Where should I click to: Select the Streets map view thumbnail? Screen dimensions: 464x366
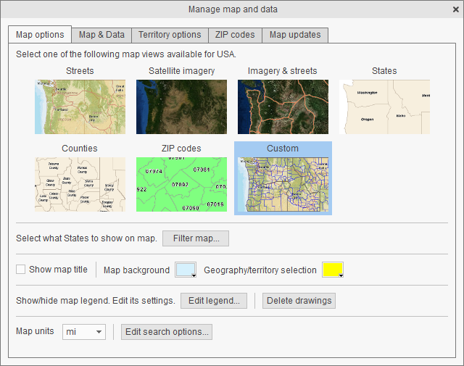click(x=80, y=107)
